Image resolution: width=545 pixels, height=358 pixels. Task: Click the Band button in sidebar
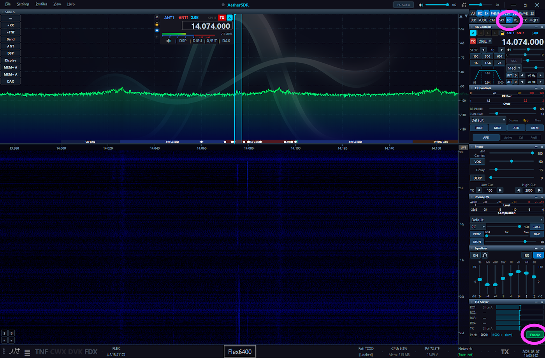point(11,39)
